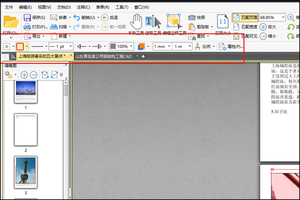Click the Print (打印) printer icon
Screen dimensions: 300x200
tap(27, 27)
